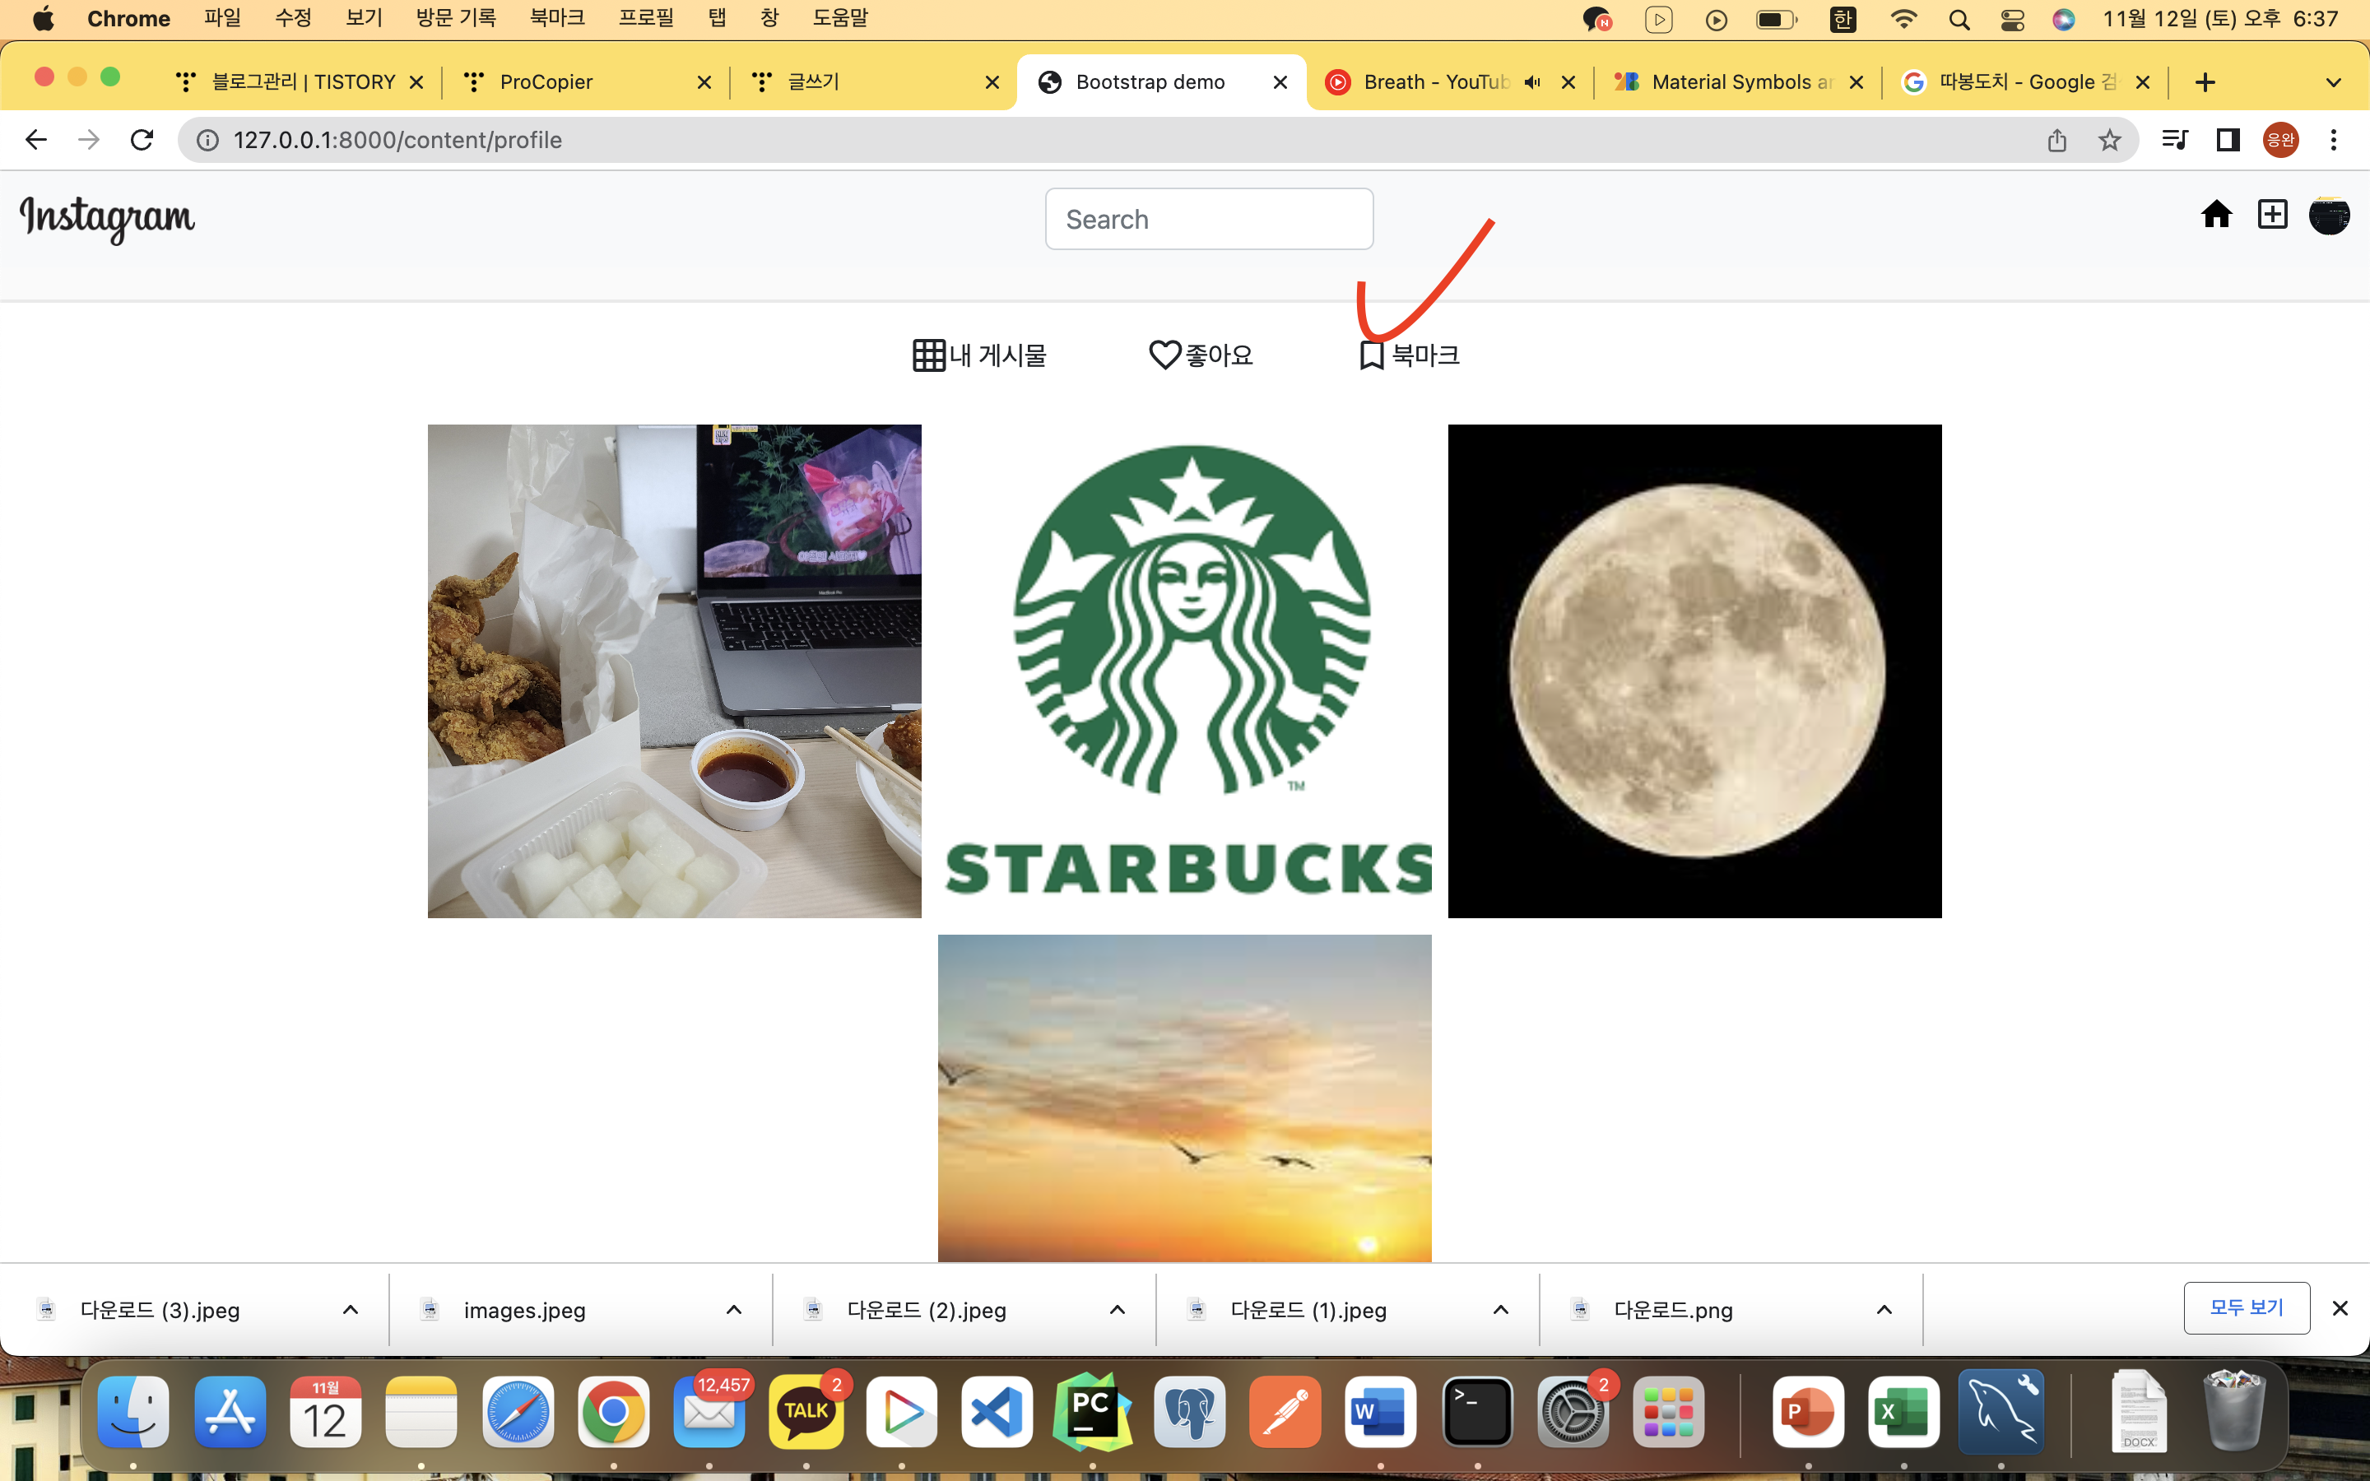Open Microsoft Excel from the dock
The height and width of the screenshot is (1481, 2370).
1904,1411
